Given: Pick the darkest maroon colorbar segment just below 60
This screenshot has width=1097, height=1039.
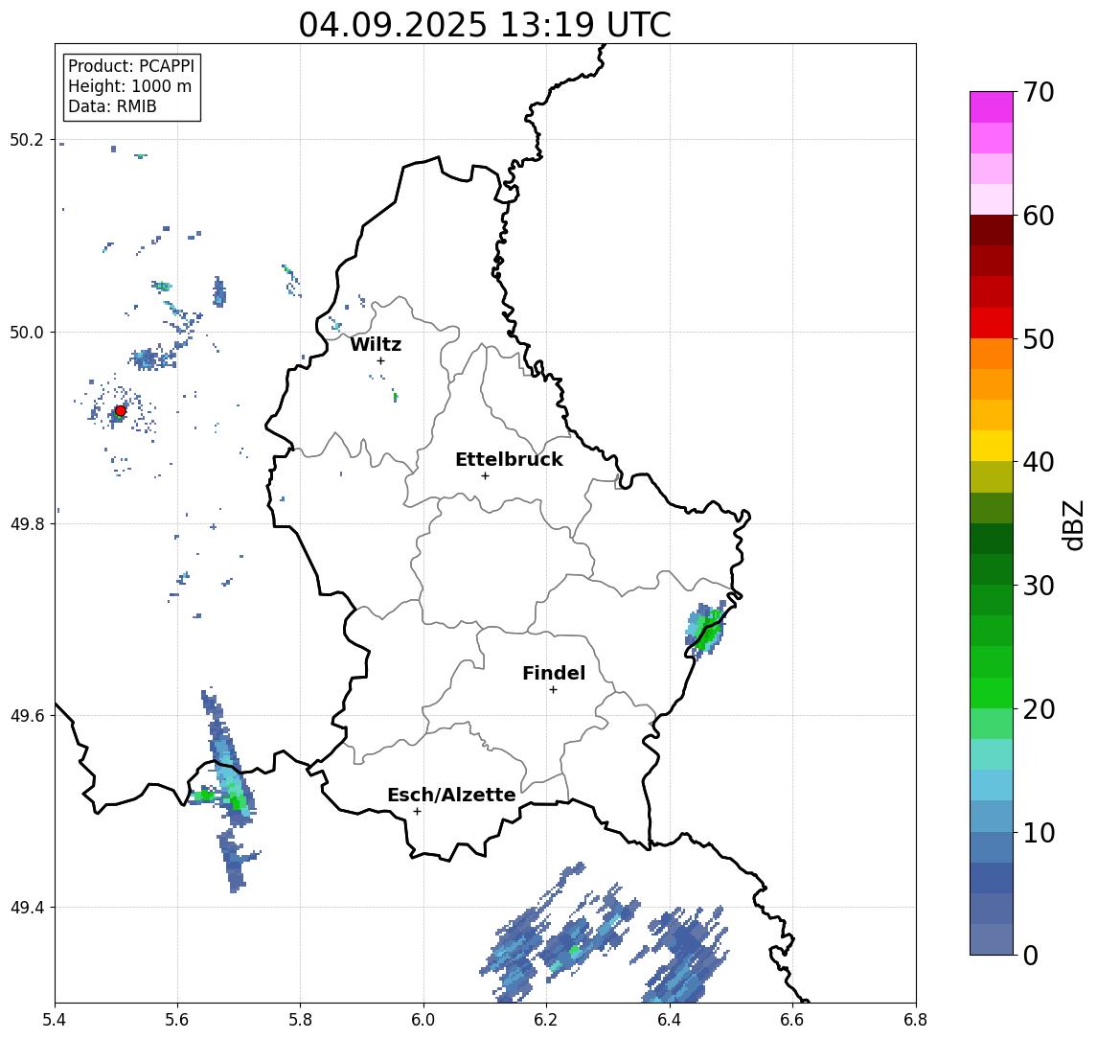Looking at the screenshot, I should (x=992, y=230).
